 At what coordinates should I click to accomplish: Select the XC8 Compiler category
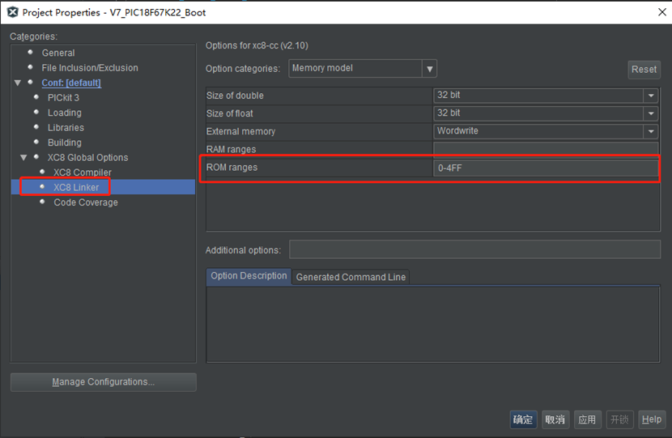tap(83, 172)
